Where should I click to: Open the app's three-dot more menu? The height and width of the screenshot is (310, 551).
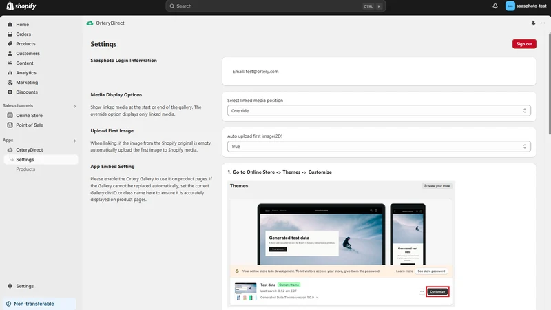543,23
